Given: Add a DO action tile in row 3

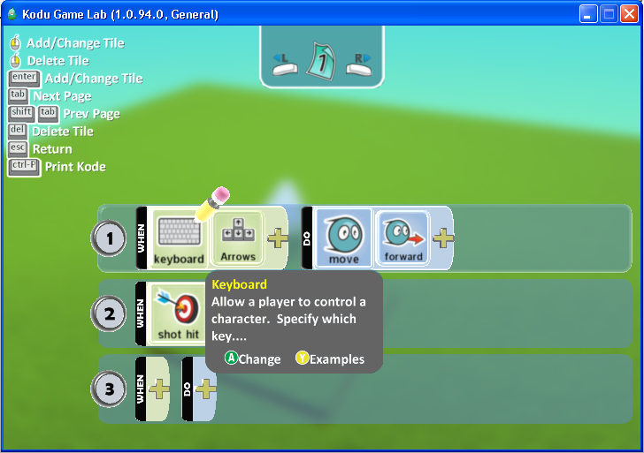Looking at the screenshot, I should (x=205, y=389).
